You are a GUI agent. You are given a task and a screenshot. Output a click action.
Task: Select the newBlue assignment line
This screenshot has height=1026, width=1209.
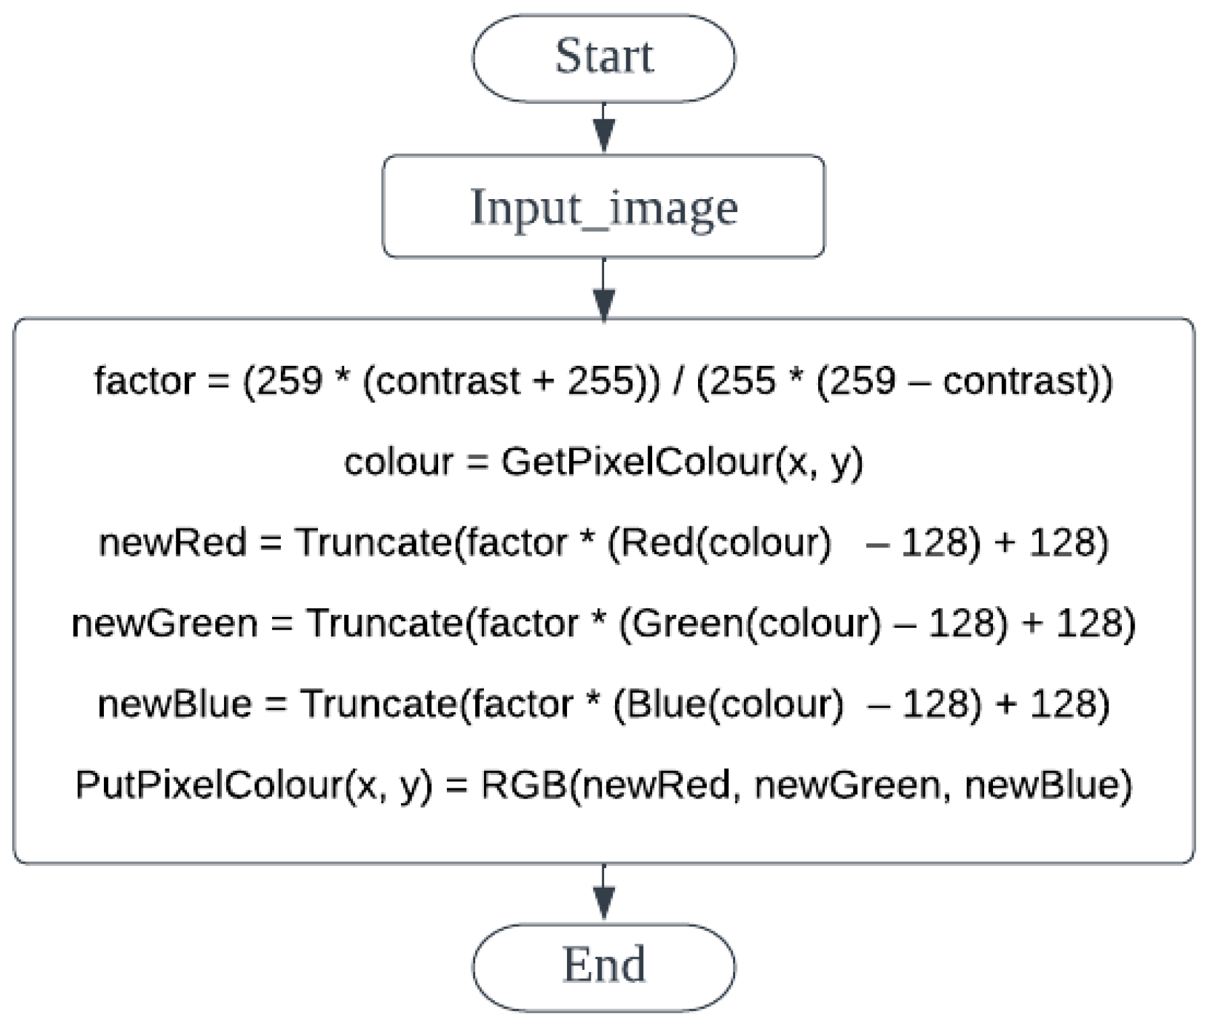(x=603, y=704)
